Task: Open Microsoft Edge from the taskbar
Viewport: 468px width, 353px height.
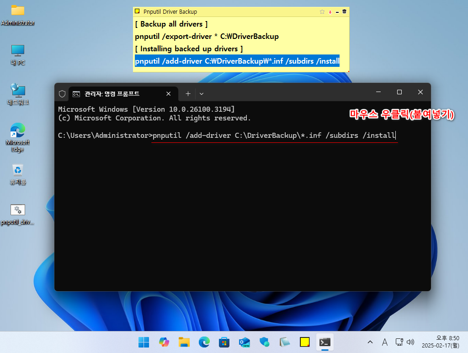Action: [204, 342]
